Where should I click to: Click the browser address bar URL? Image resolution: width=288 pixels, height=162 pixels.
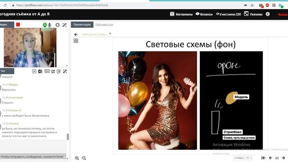(x=62, y=5)
